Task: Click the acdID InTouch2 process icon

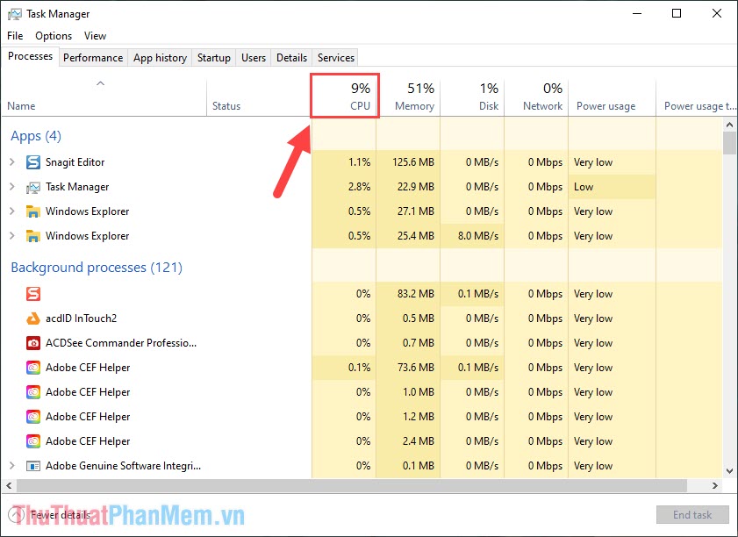Action: (x=33, y=319)
